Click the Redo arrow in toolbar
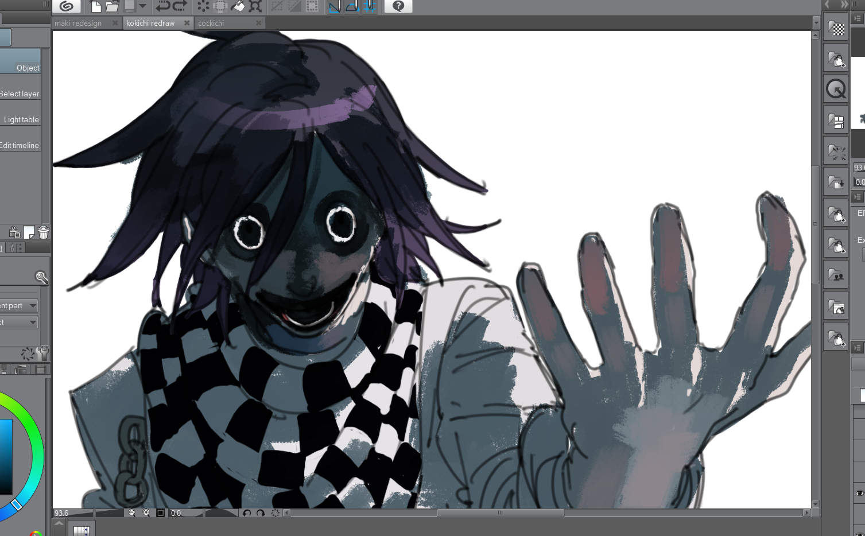This screenshot has width=865, height=536. [180, 6]
